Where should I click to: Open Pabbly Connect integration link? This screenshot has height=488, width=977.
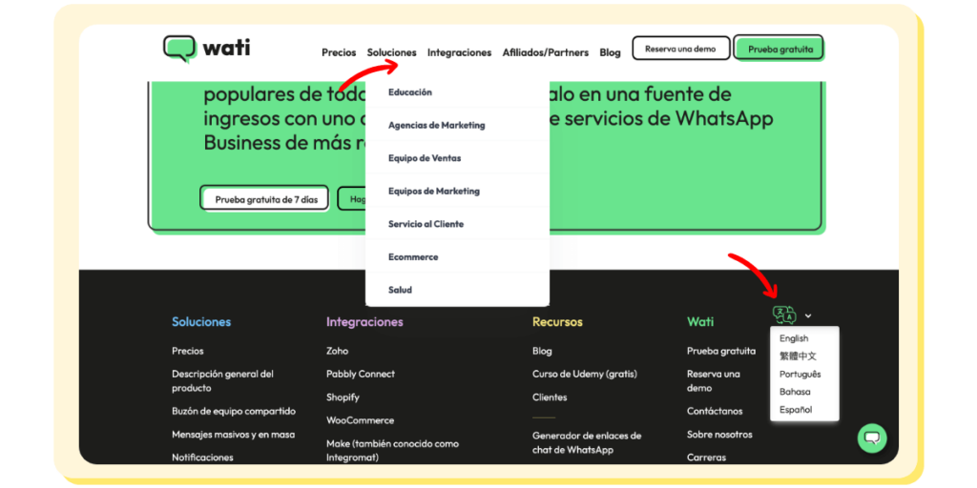[360, 374]
